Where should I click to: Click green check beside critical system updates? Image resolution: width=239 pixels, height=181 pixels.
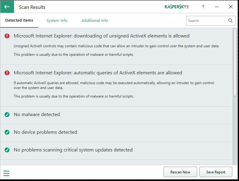tap(7, 150)
